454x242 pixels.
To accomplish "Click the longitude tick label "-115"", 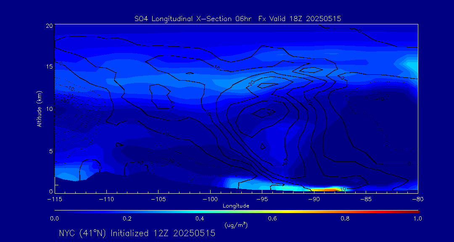I will pyautogui.click(x=55, y=200).
